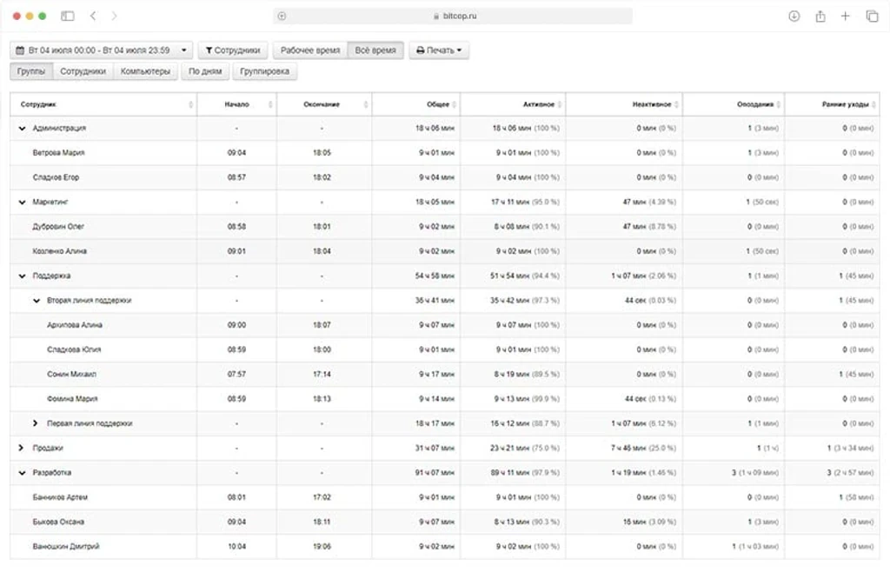Expand the Продажи group
Viewport: 890px width, 572px height.
21,448
